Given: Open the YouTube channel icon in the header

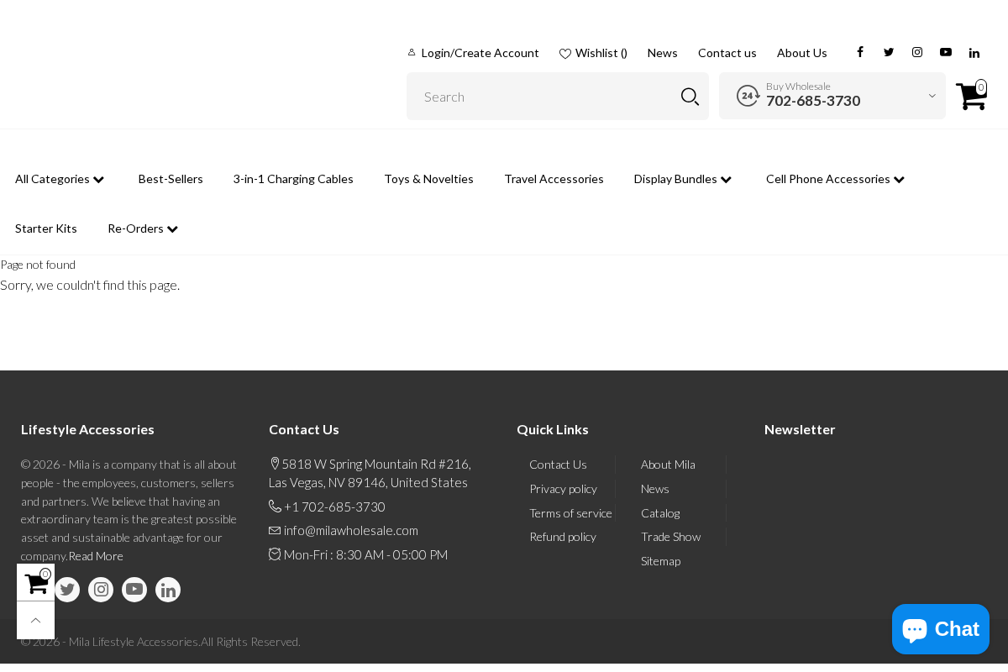Looking at the screenshot, I should (x=945, y=51).
